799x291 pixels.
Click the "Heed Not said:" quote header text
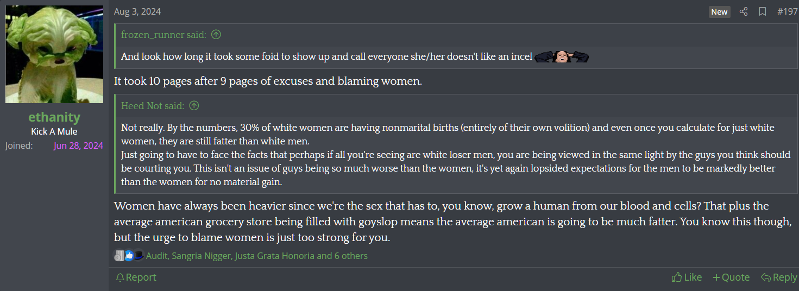153,106
